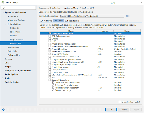Open the SDK Update Sites tab

[x=72, y=21]
